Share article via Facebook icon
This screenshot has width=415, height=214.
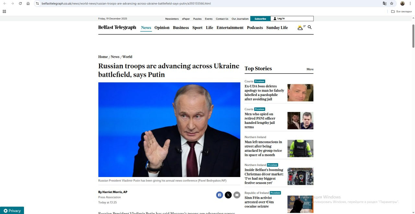(x=219, y=195)
